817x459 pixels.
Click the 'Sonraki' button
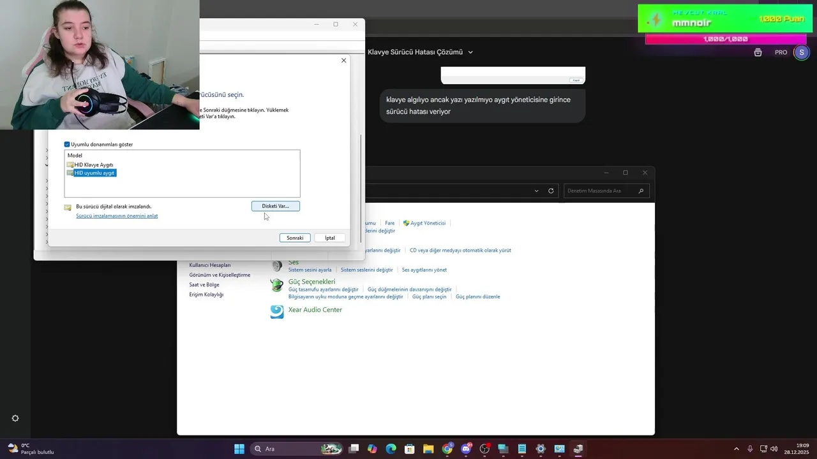click(295, 238)
